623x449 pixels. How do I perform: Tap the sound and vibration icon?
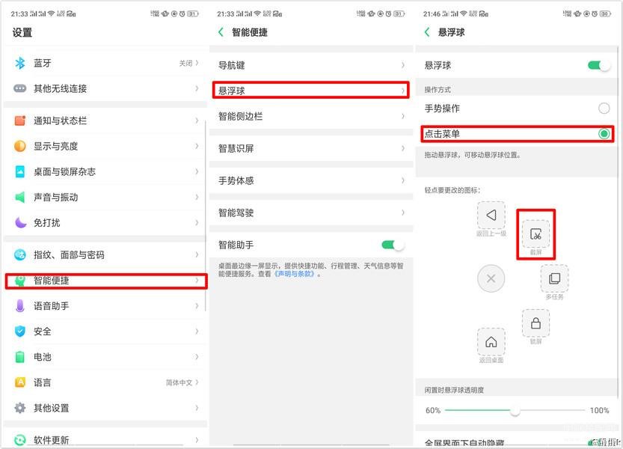pos(20,197)
